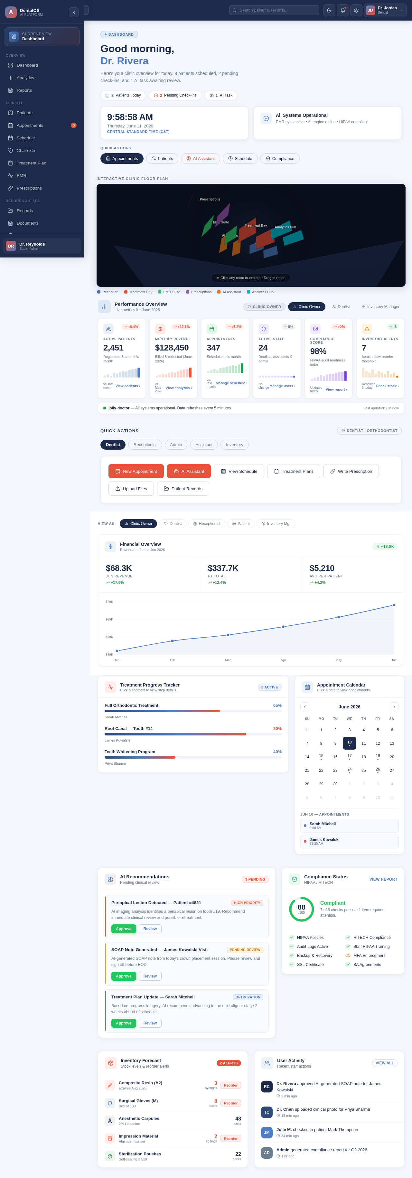Select the Compliance quick action pill
Image resolution: width=412 pixels, height=1178 pixels.
280,158
